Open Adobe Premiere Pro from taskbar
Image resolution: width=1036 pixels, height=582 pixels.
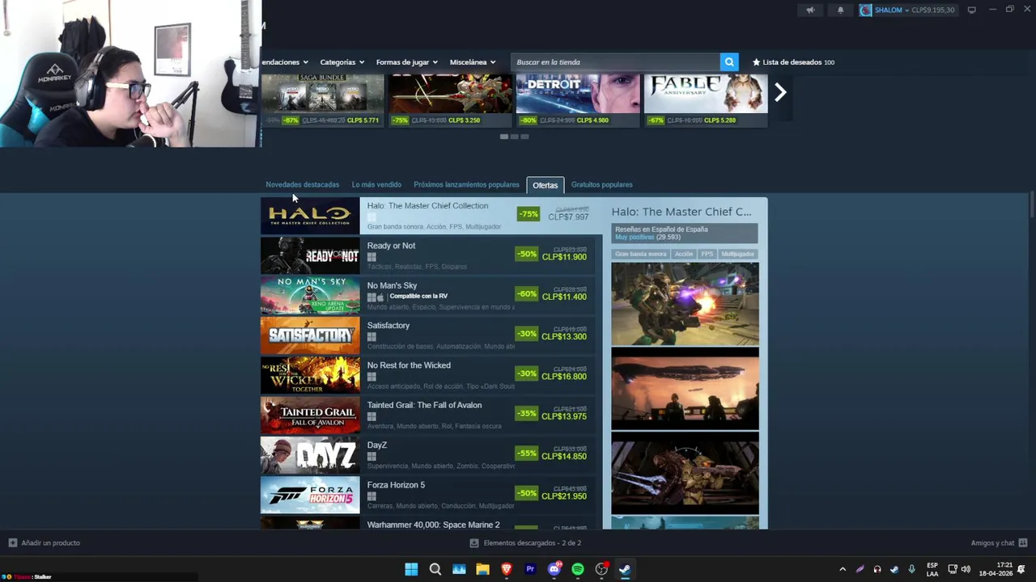(x=530, y=569)
